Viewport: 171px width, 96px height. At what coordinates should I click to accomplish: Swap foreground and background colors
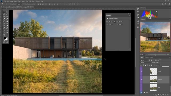(x=7, y=37)
